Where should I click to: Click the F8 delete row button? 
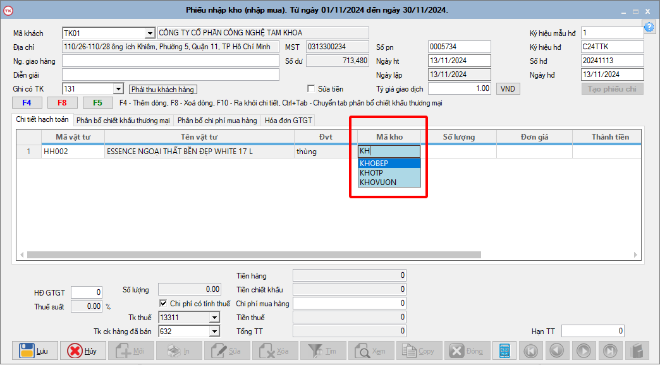[63, 102]
